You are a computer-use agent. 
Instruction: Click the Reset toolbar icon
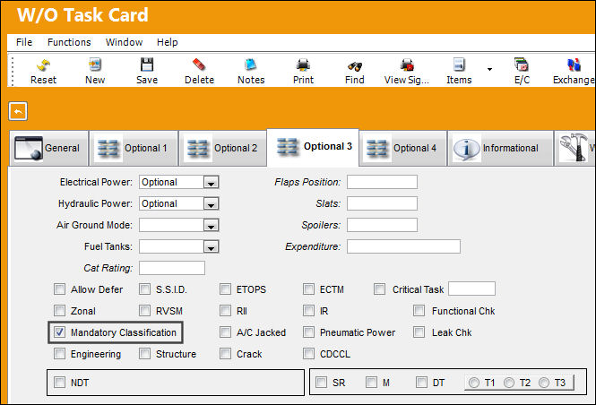click(43, 65)
